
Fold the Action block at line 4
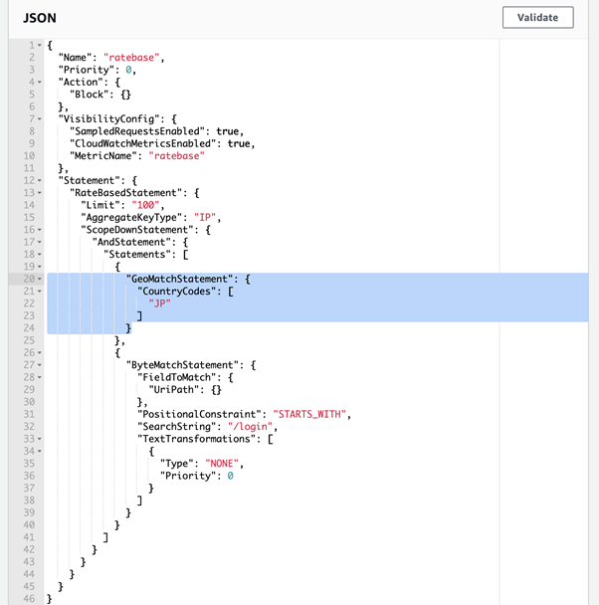pos(39,83)
